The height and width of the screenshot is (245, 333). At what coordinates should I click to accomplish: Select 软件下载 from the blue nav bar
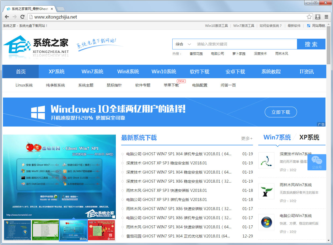point(199,72)
